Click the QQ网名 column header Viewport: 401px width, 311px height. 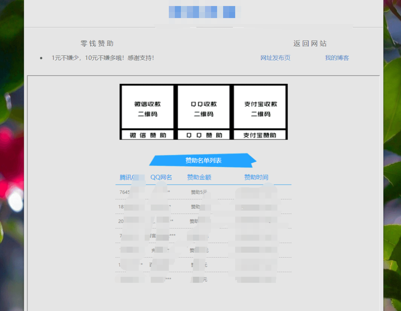click(161, 177)
